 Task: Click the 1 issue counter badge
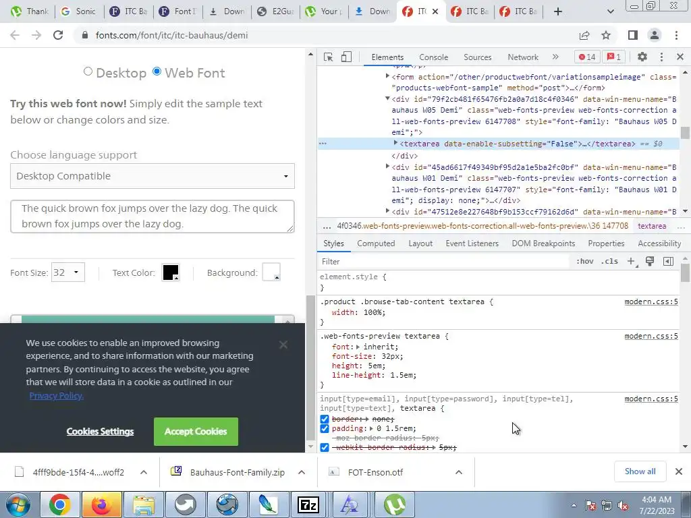pyautogui.click(x=614, y=57)
